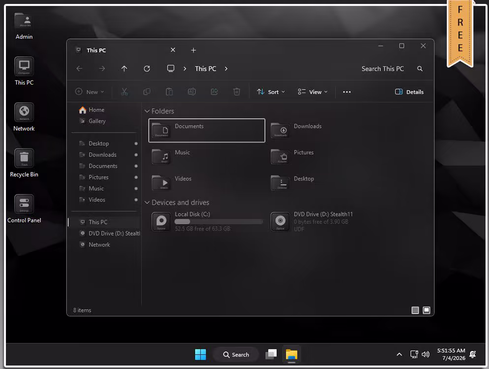Open the volume speaker tray icon

[426, 354]
